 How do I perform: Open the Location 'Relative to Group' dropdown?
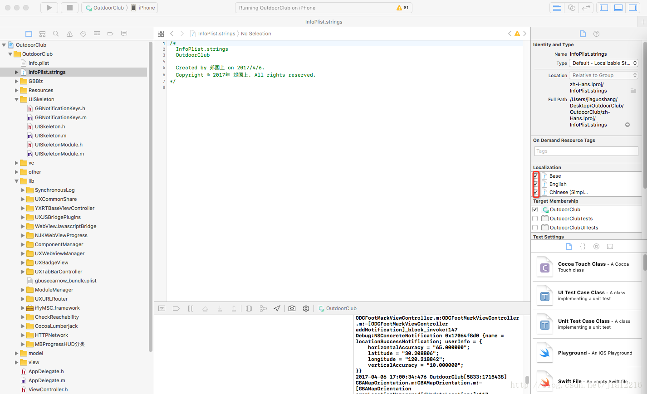pyautogui.click(x=604, y=75)
